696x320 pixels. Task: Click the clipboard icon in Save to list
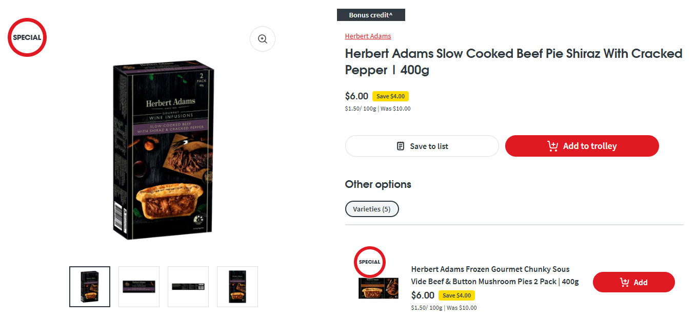tap(401, 146)
